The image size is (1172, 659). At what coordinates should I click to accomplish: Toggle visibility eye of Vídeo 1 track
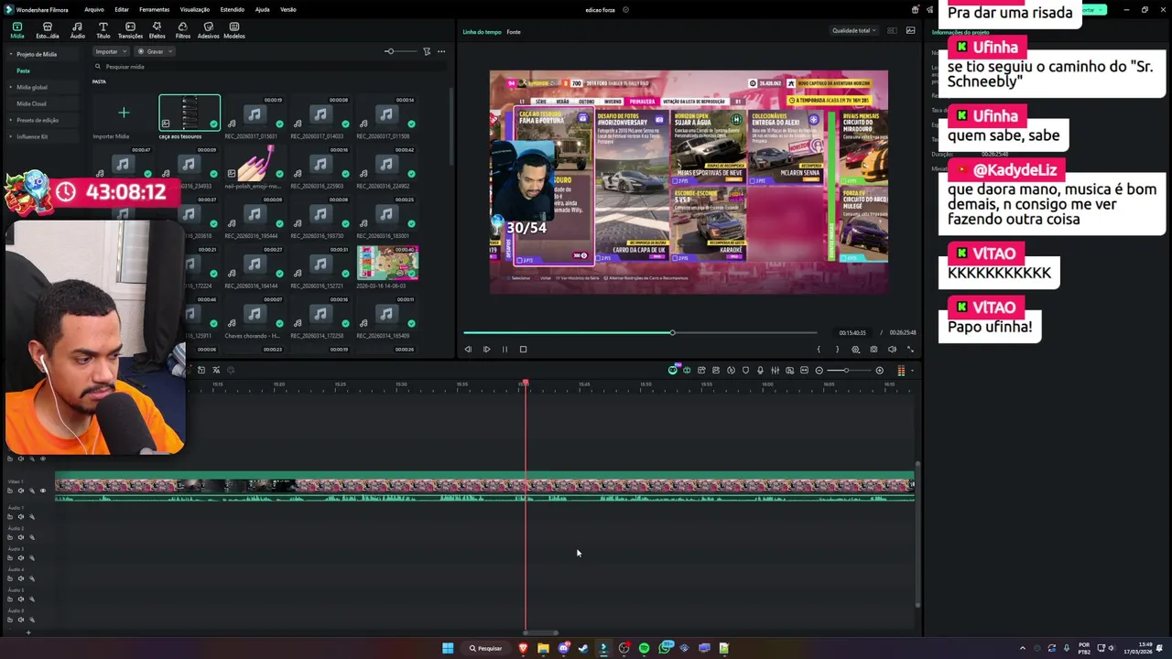tap(42, 491)
